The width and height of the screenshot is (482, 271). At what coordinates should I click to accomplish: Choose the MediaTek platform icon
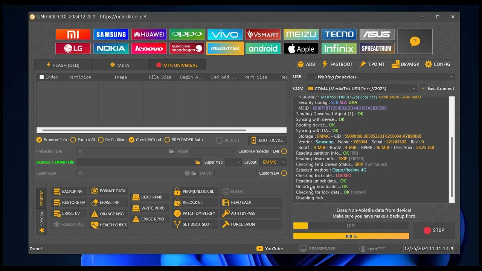[225, 49]
